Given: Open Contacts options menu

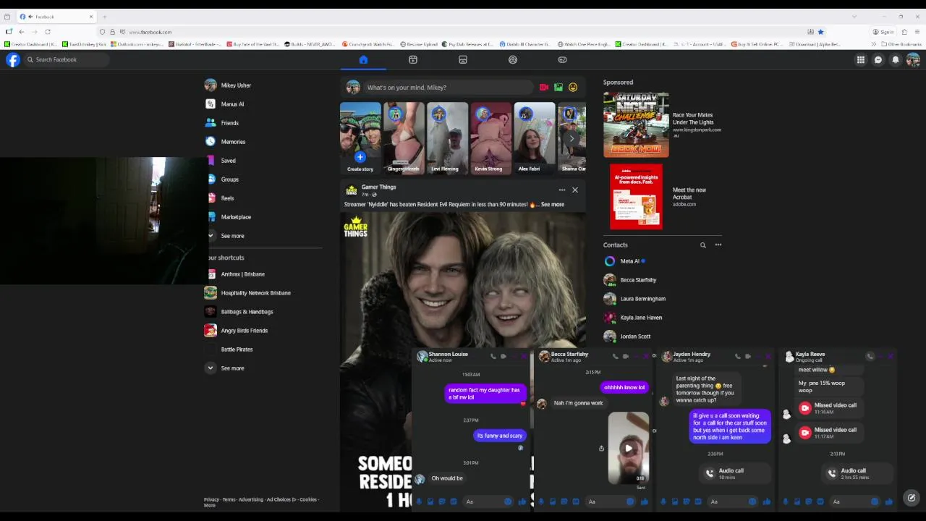Looking at the screenshot, I should pyautogui.click(x=718, y=245).
